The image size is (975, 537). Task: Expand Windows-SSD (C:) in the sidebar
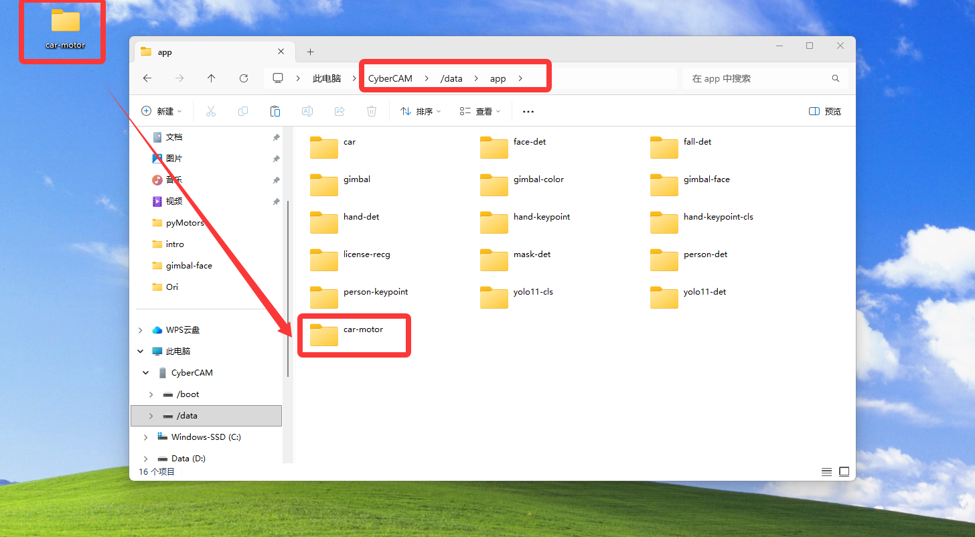pos(145,437)
